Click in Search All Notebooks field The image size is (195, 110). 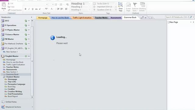(x=178, y=17)
